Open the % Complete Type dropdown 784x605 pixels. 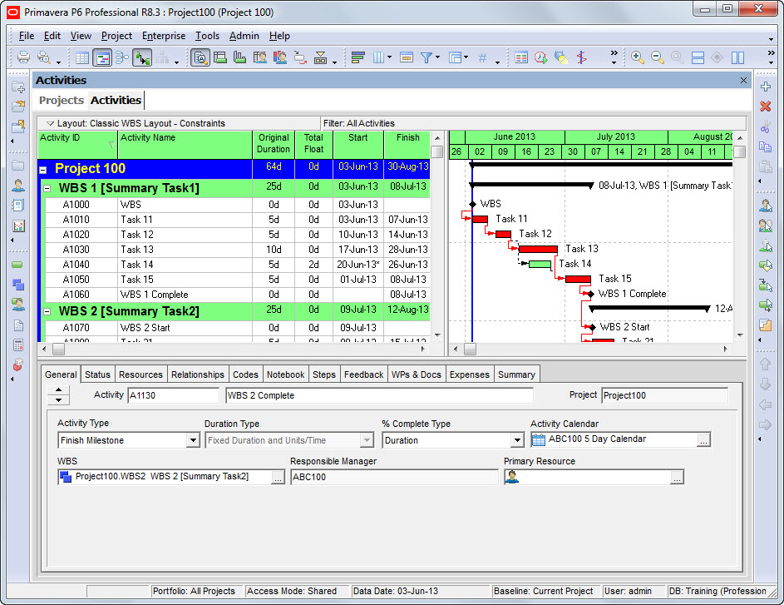517,440
